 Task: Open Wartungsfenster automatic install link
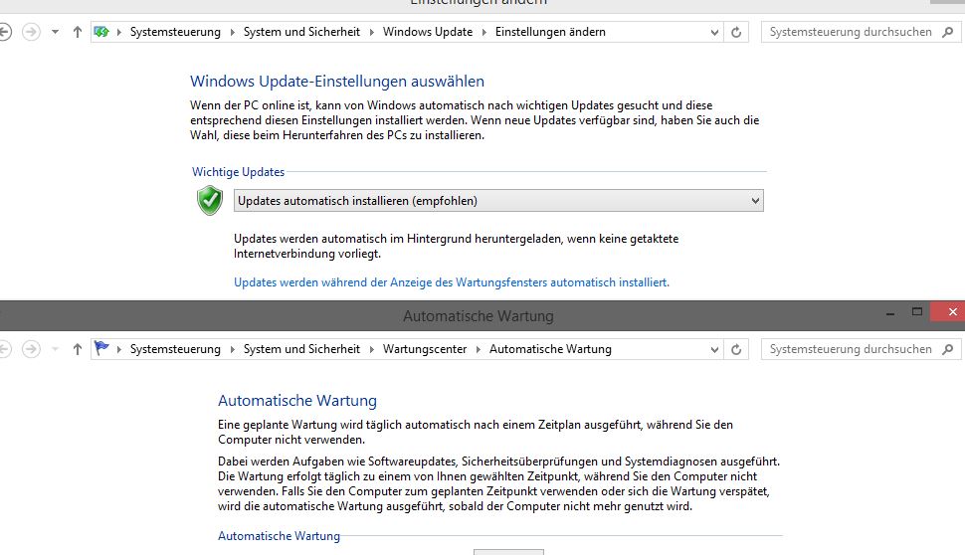(451, 282)
